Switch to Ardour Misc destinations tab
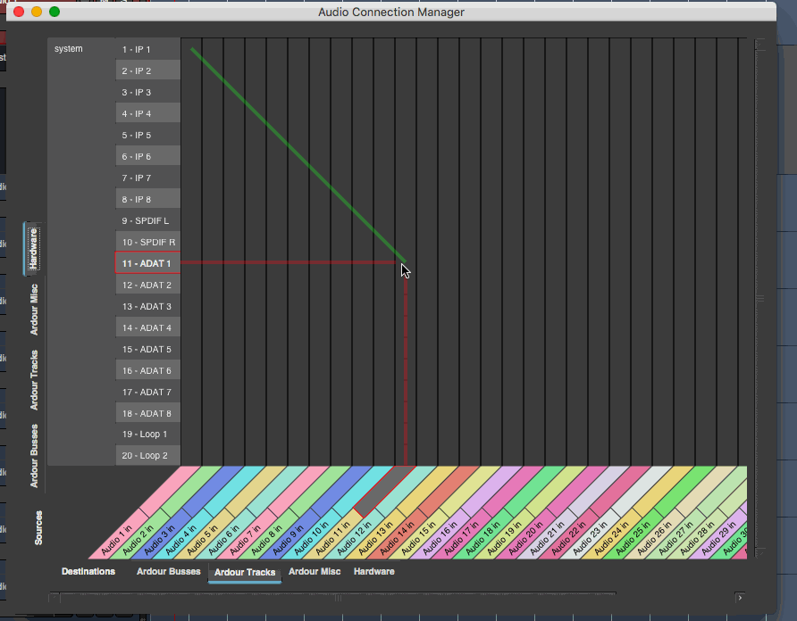Screen dimensions: 797x621 pos(315,572)
